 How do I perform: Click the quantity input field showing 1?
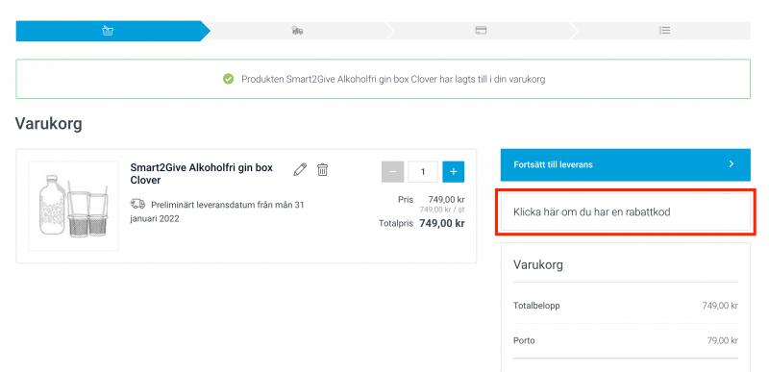pyautogui.click(x=423, y=172)
